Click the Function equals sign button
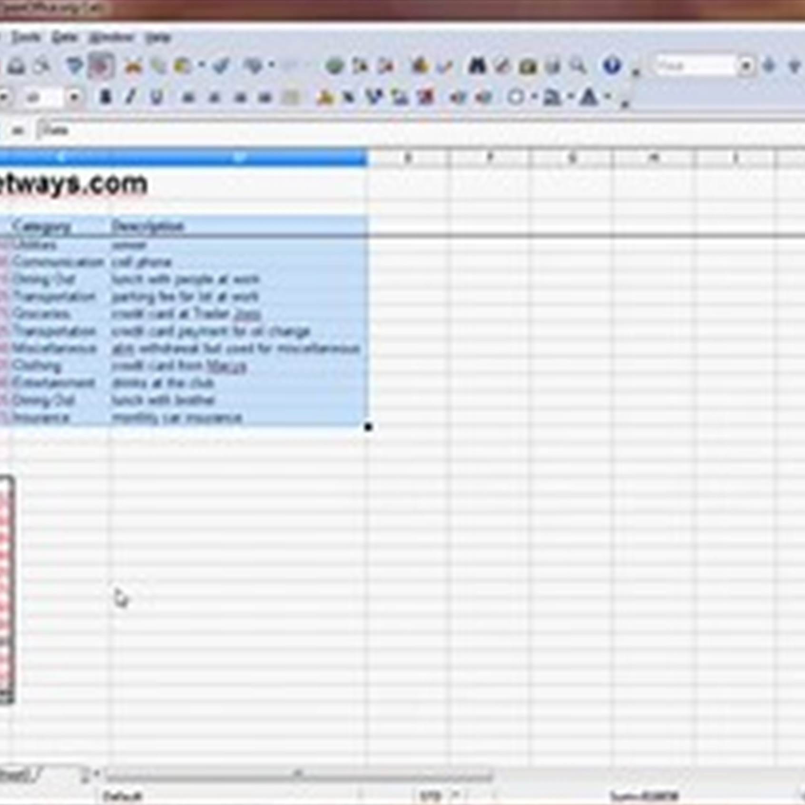This screenshot has width=805, height=805. (x=17, y=130)
